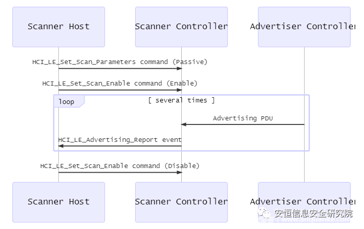The height and width of the screenshot is (229, 364).
Task: Click the arrowhead of the Scan_Enable (Enable) arrow
Action: 179,90
